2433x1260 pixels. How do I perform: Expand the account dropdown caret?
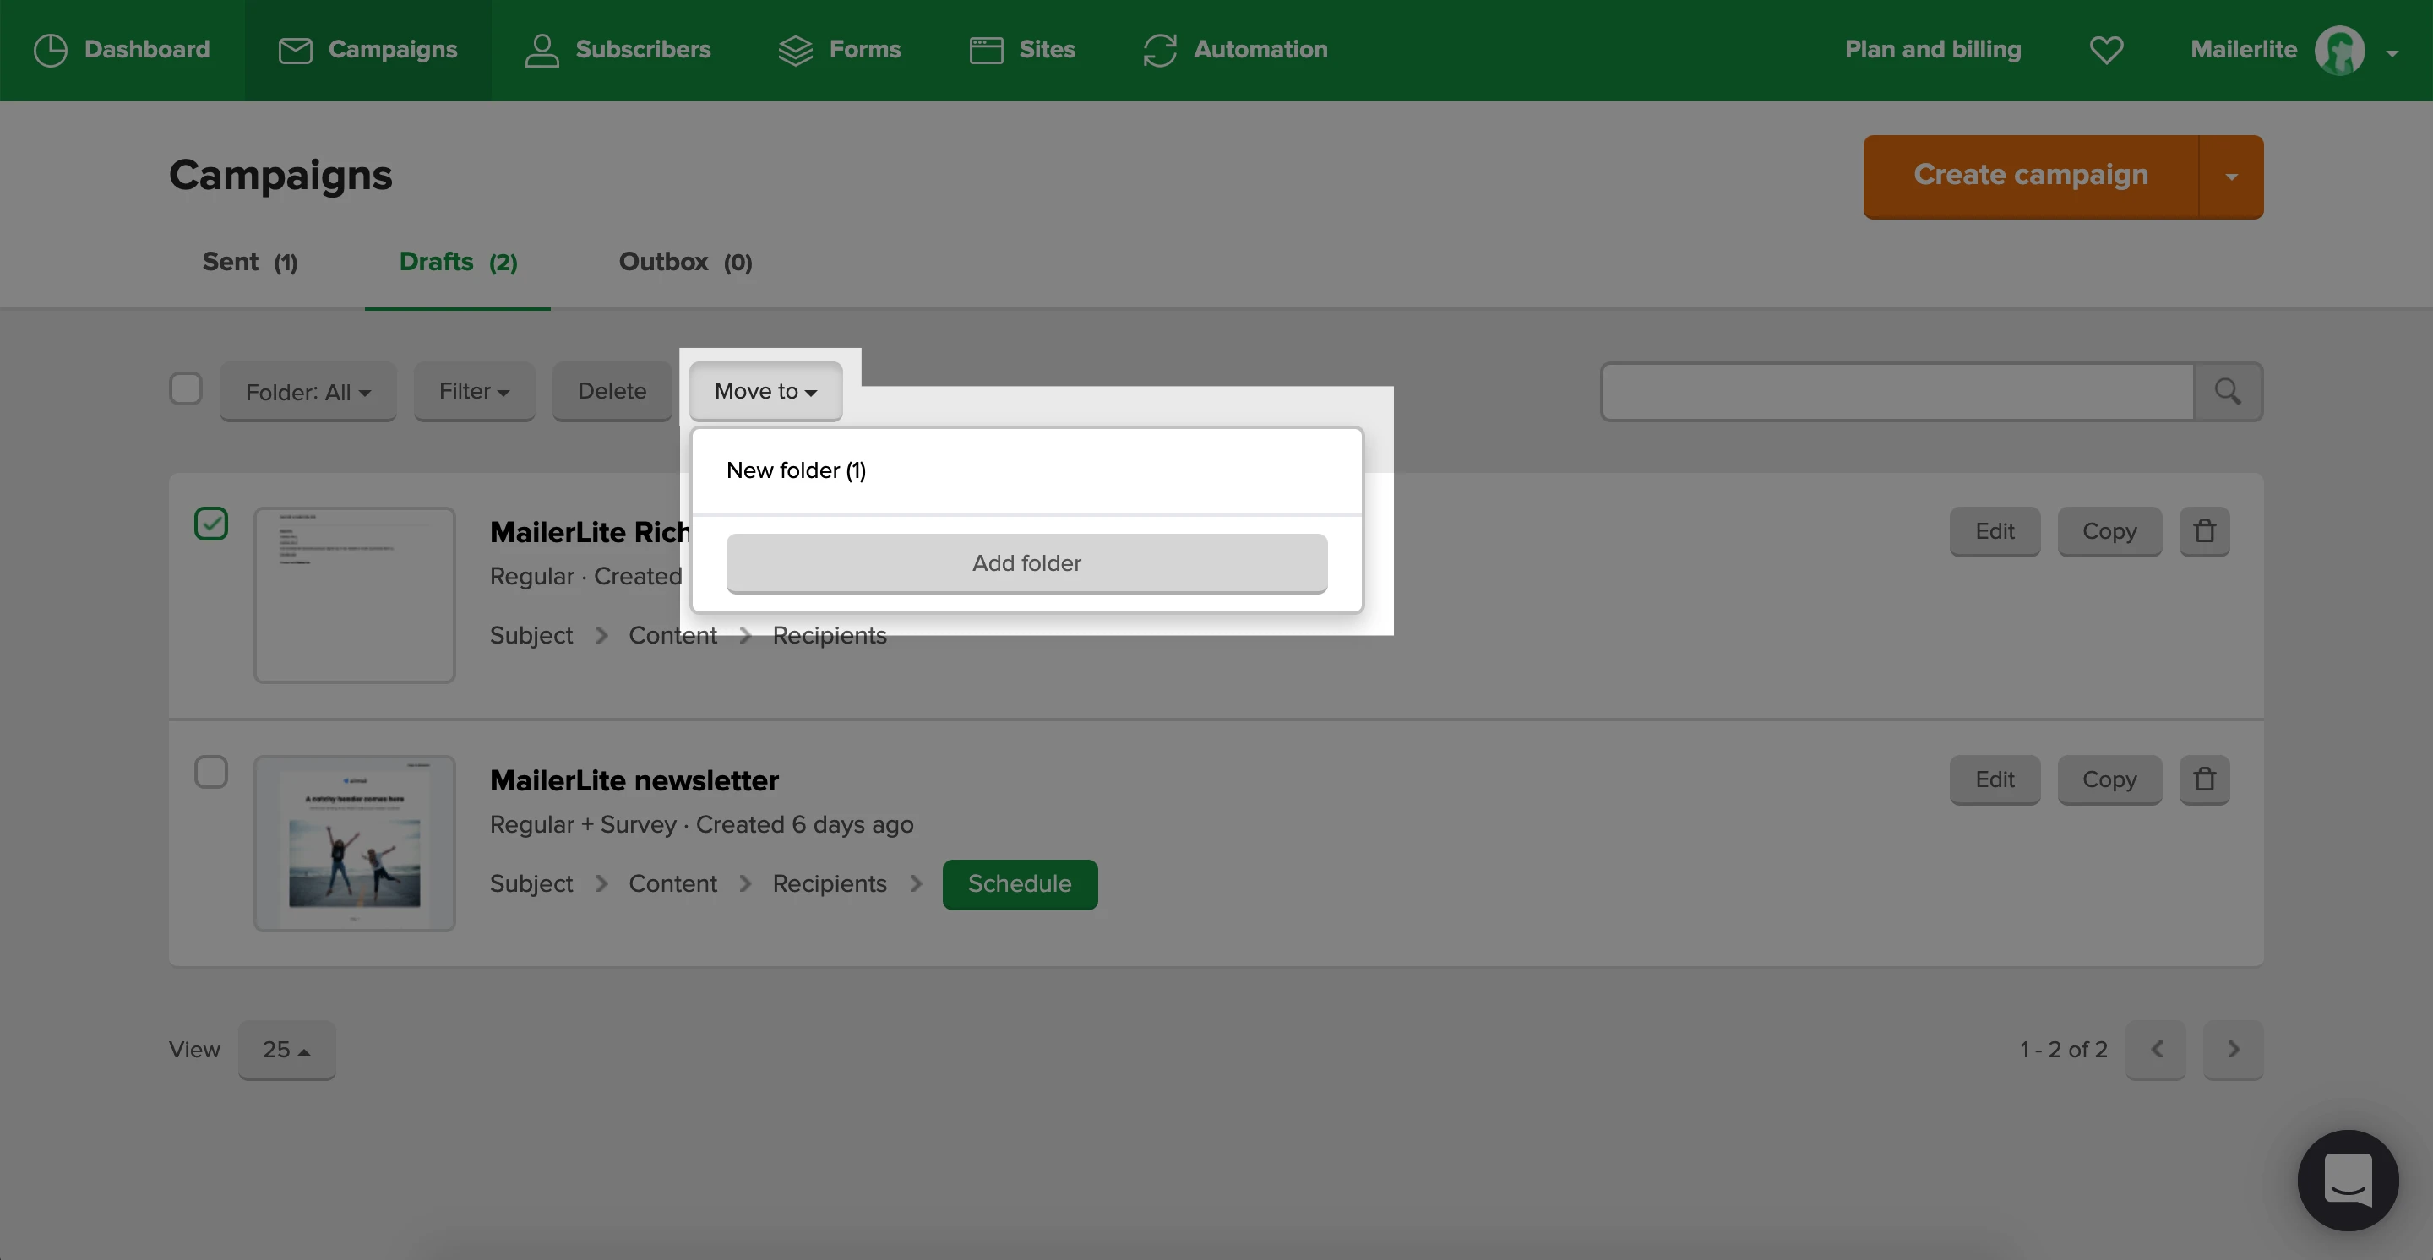[x=2392, y=54]
